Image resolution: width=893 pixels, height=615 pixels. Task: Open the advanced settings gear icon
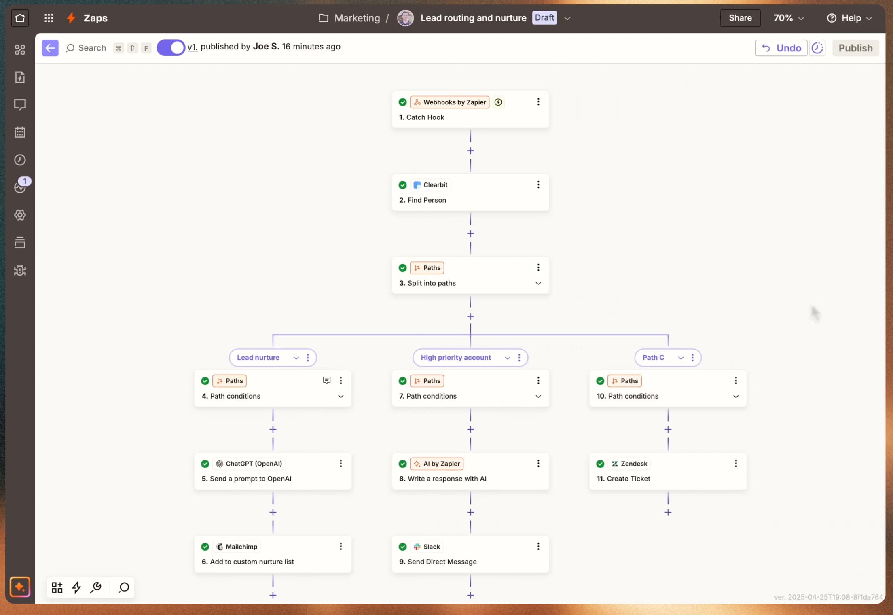(x=20, y=215)
